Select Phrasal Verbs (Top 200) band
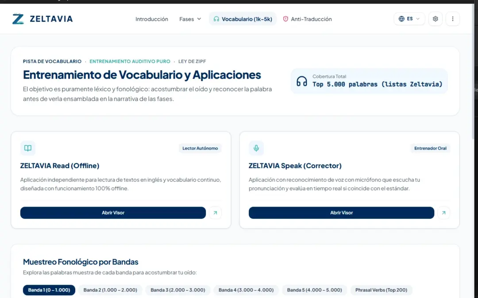 (x=381, y=290)
